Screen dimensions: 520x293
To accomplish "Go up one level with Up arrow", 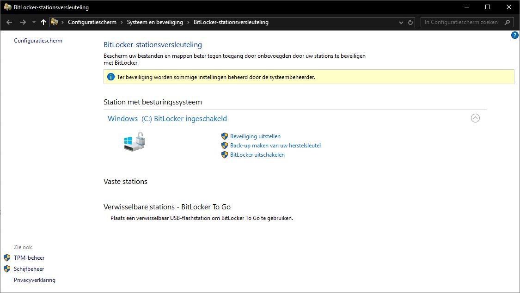I will pyautogui.click(x=43, y=22).
